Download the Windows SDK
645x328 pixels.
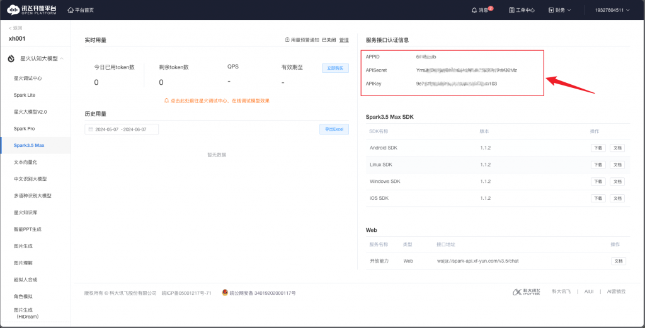tap(598, 182)
